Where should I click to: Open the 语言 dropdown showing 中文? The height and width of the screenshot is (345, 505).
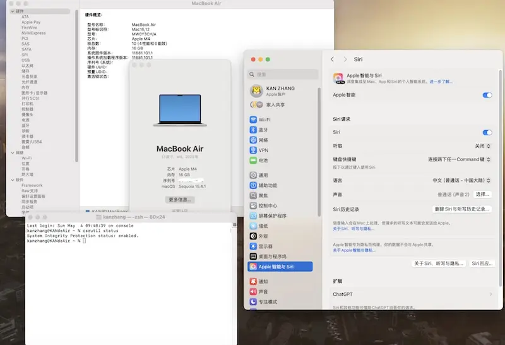(x=461, y=181)
